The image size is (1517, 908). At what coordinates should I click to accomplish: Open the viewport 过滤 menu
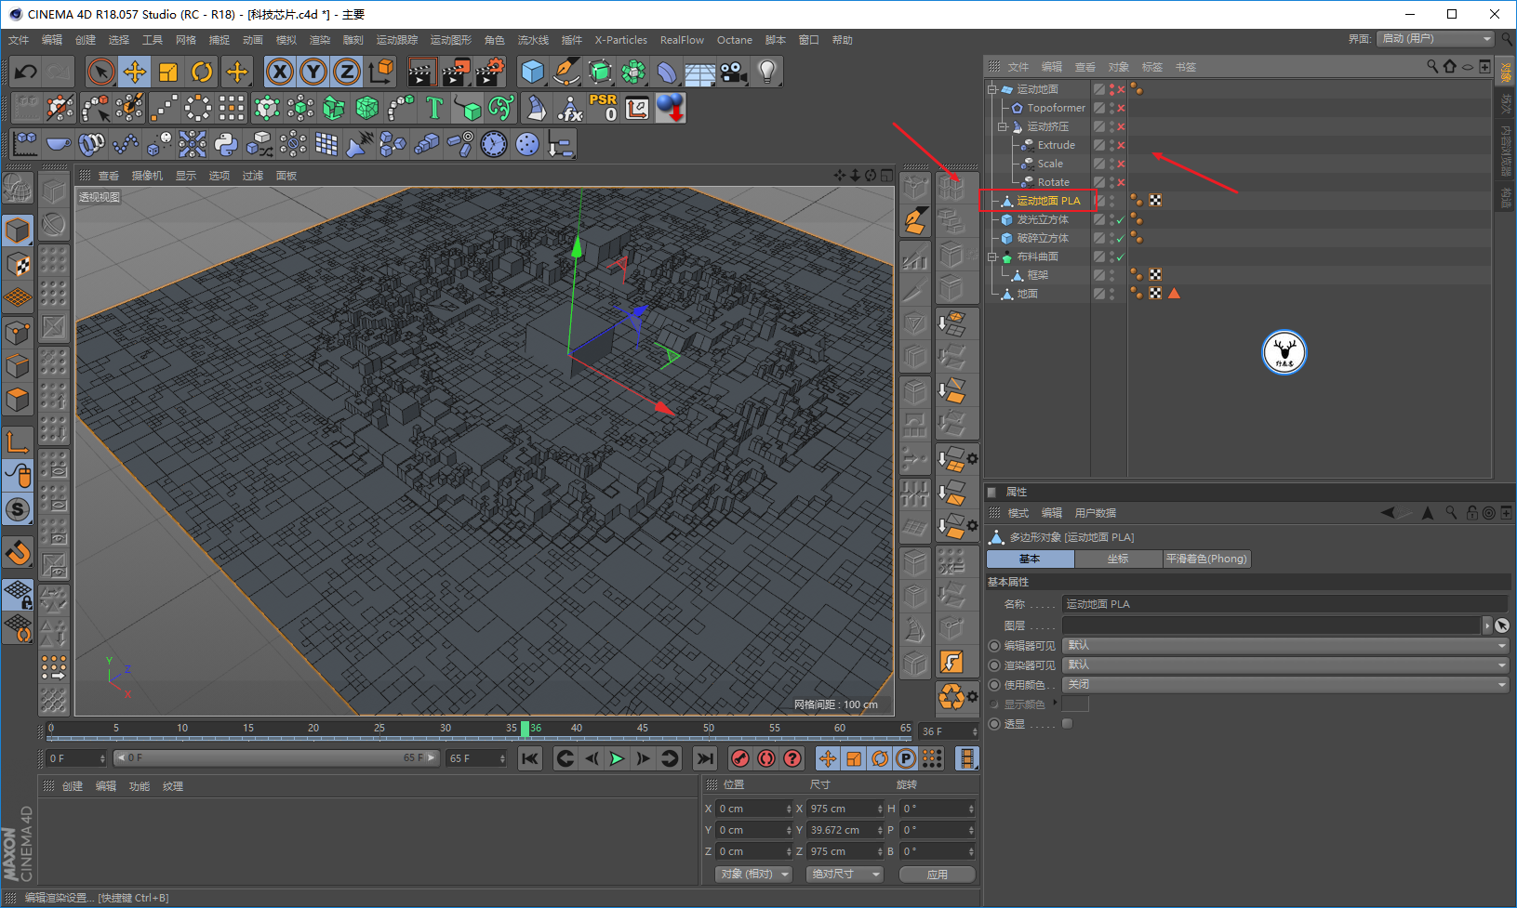tap(253, 176)
